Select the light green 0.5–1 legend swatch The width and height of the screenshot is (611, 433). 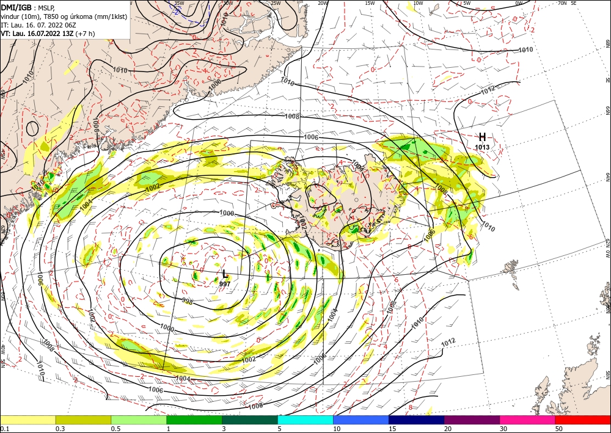click(x=139, y=420)
